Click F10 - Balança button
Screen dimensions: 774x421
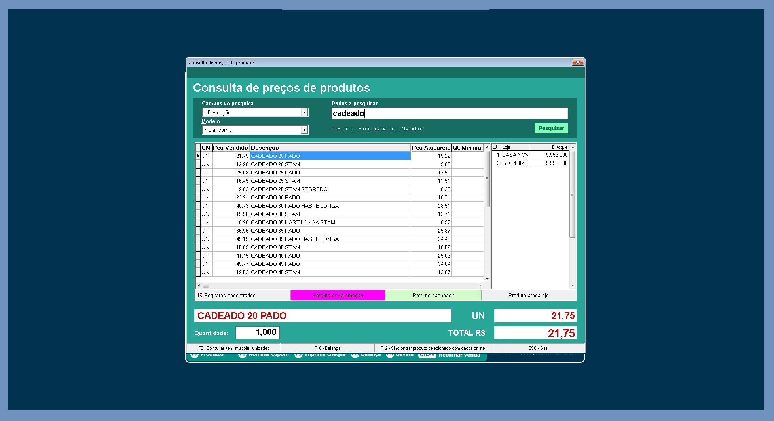[327, 348]
